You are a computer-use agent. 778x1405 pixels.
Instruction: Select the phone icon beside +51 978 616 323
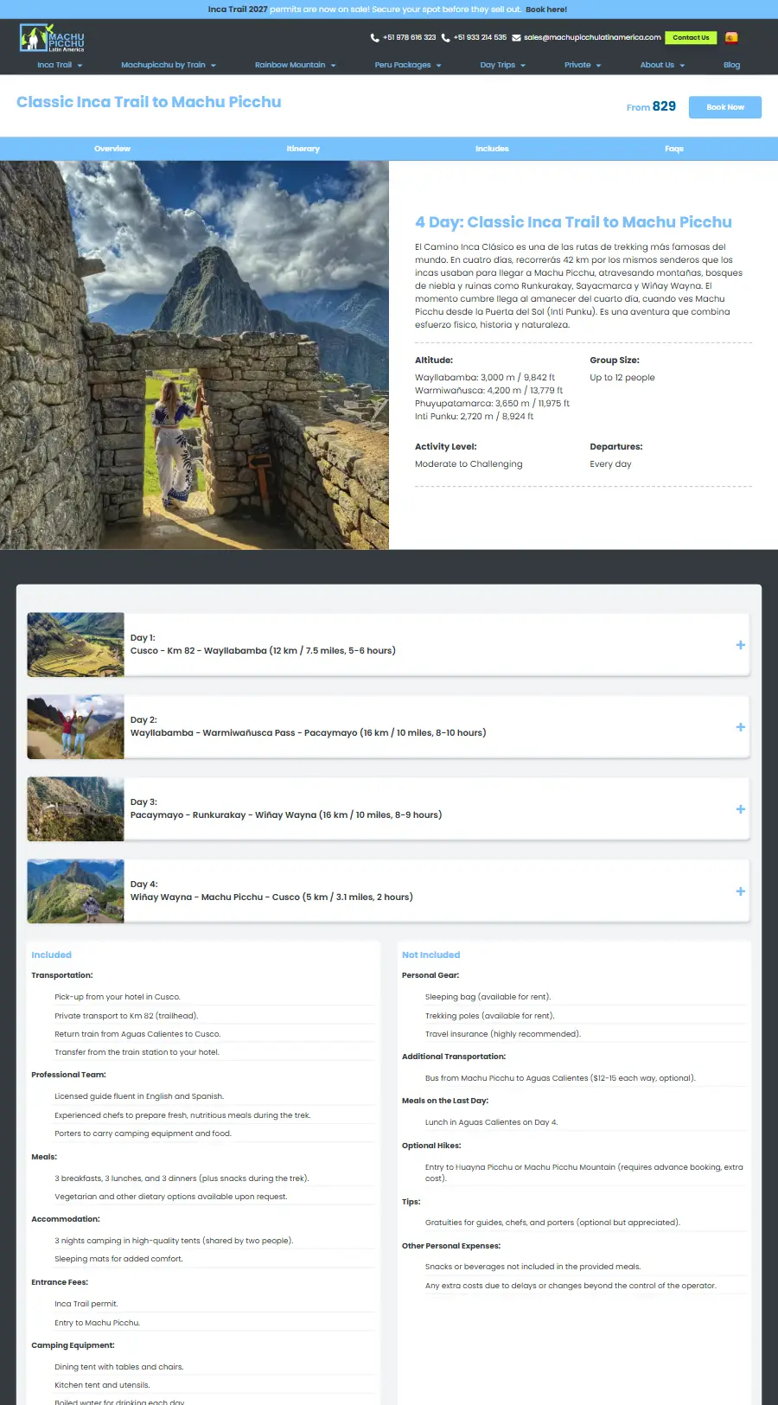pyautogui.click(x=374, y=38)
